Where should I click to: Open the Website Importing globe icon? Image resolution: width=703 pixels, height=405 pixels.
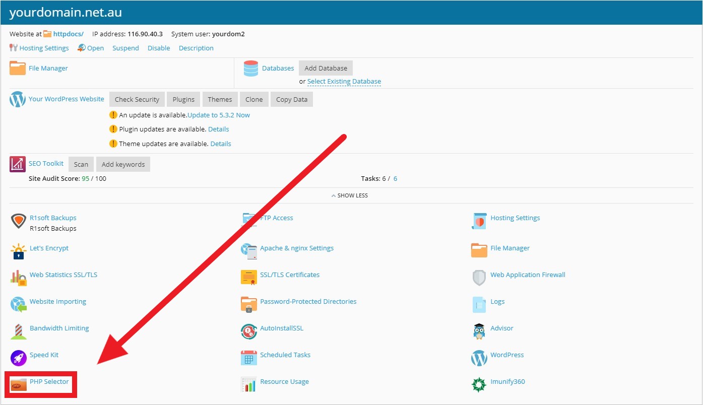pos(19,305)
